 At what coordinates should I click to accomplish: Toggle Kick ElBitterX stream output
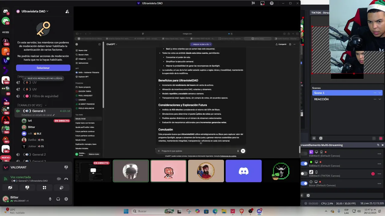304,163
